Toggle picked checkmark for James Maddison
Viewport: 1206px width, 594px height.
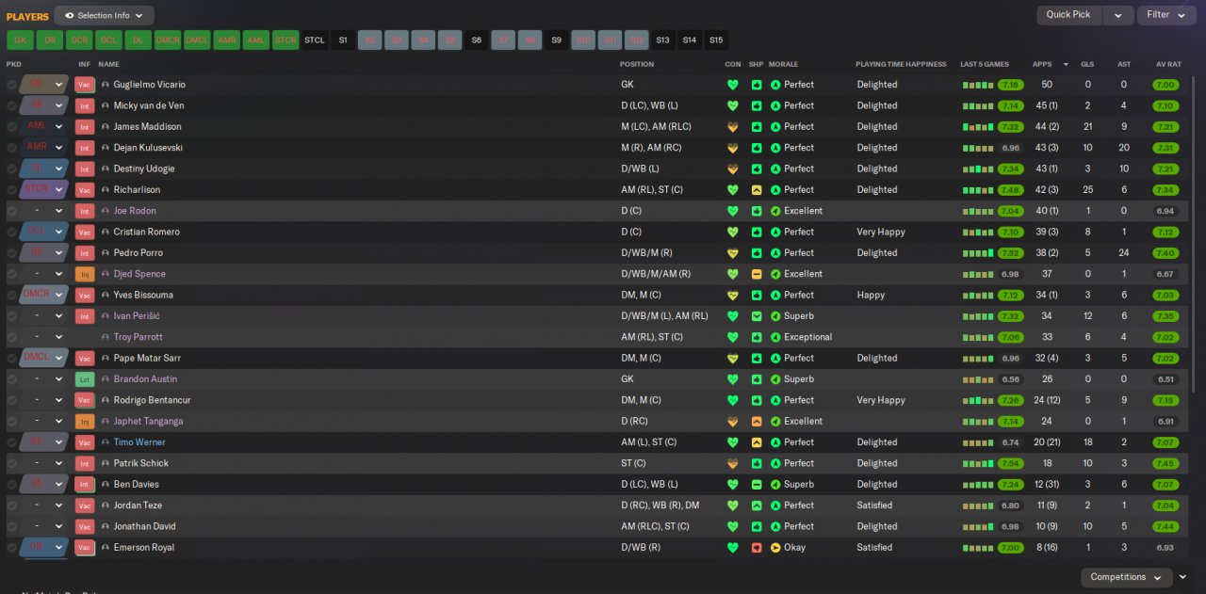point(11,127)
